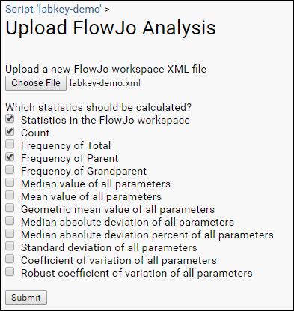Enable Frequency of Grandparent checkbox
The width and height of the screenshot is (294, 311).
click(x=10, y=170)
